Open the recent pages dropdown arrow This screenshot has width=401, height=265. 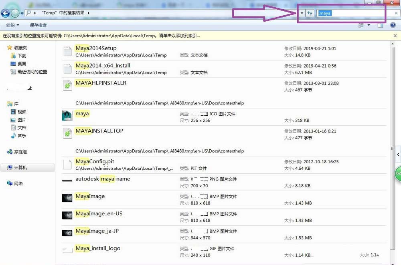point(22,13)
